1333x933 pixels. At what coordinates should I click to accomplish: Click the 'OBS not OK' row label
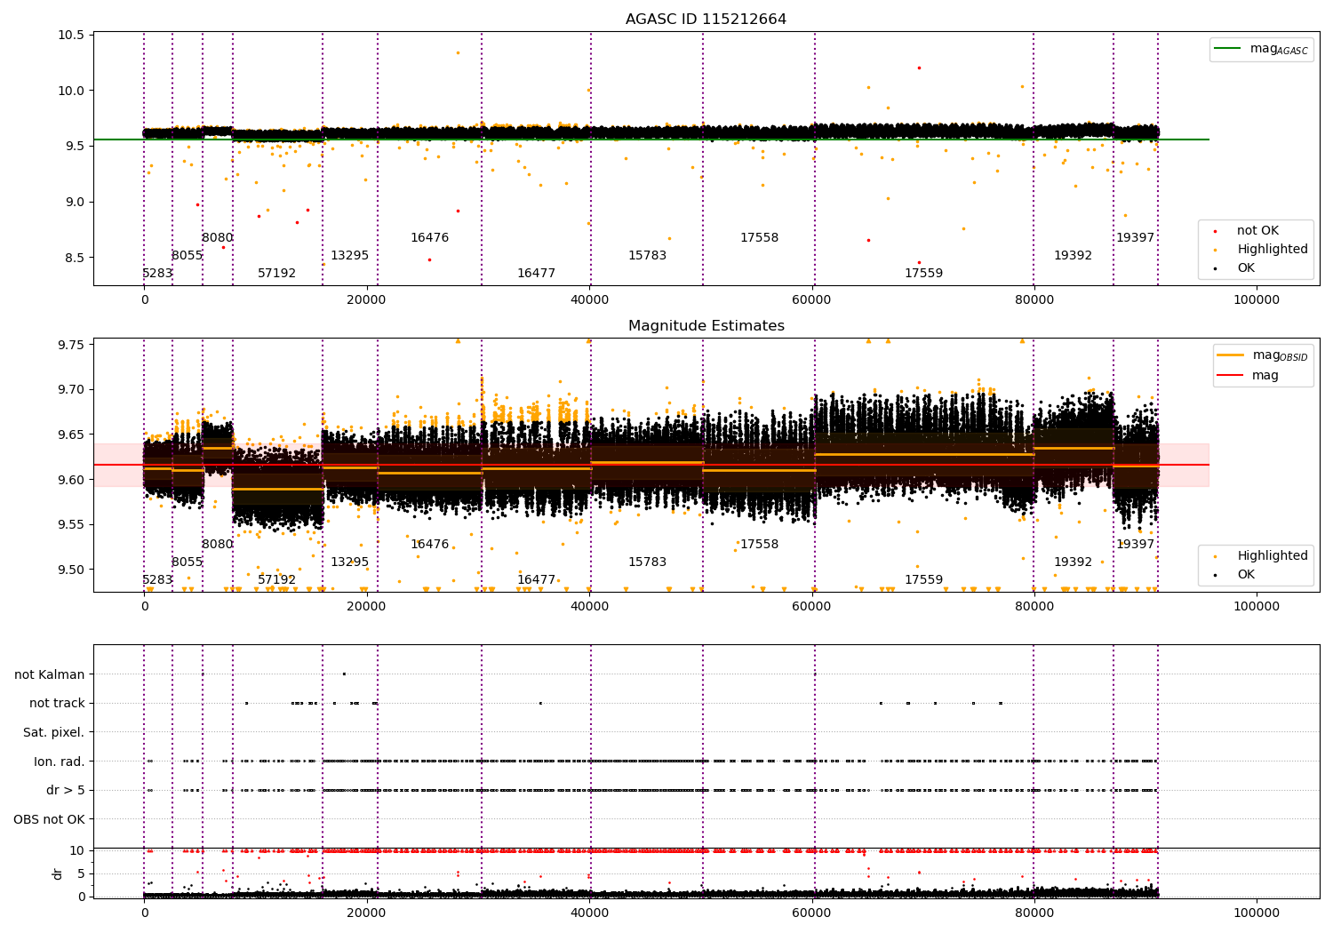(50, 819)
